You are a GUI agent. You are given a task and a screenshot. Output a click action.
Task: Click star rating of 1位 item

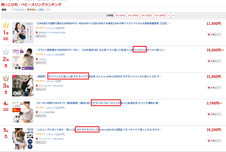pyautogui.click(x=40, y=28)
